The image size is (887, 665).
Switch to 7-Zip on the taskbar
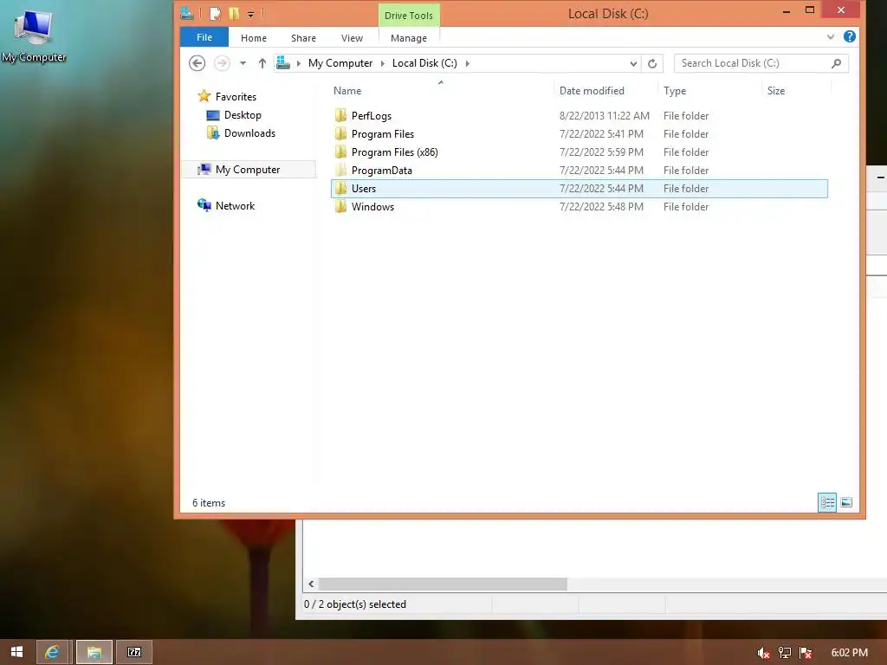(134, 652)
